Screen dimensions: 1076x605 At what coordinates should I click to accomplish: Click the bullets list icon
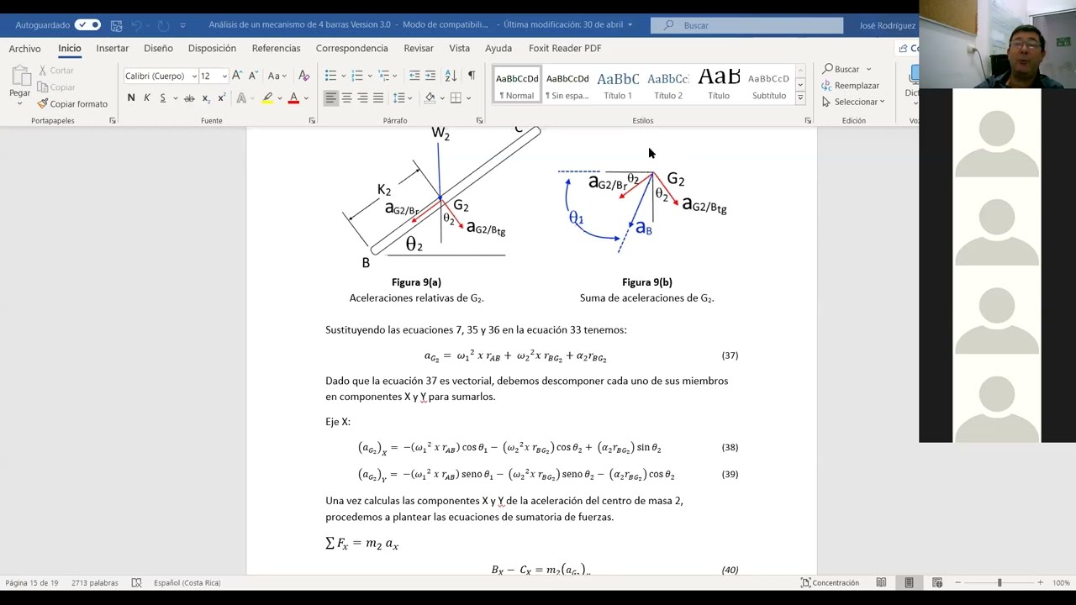coord(330,76)
